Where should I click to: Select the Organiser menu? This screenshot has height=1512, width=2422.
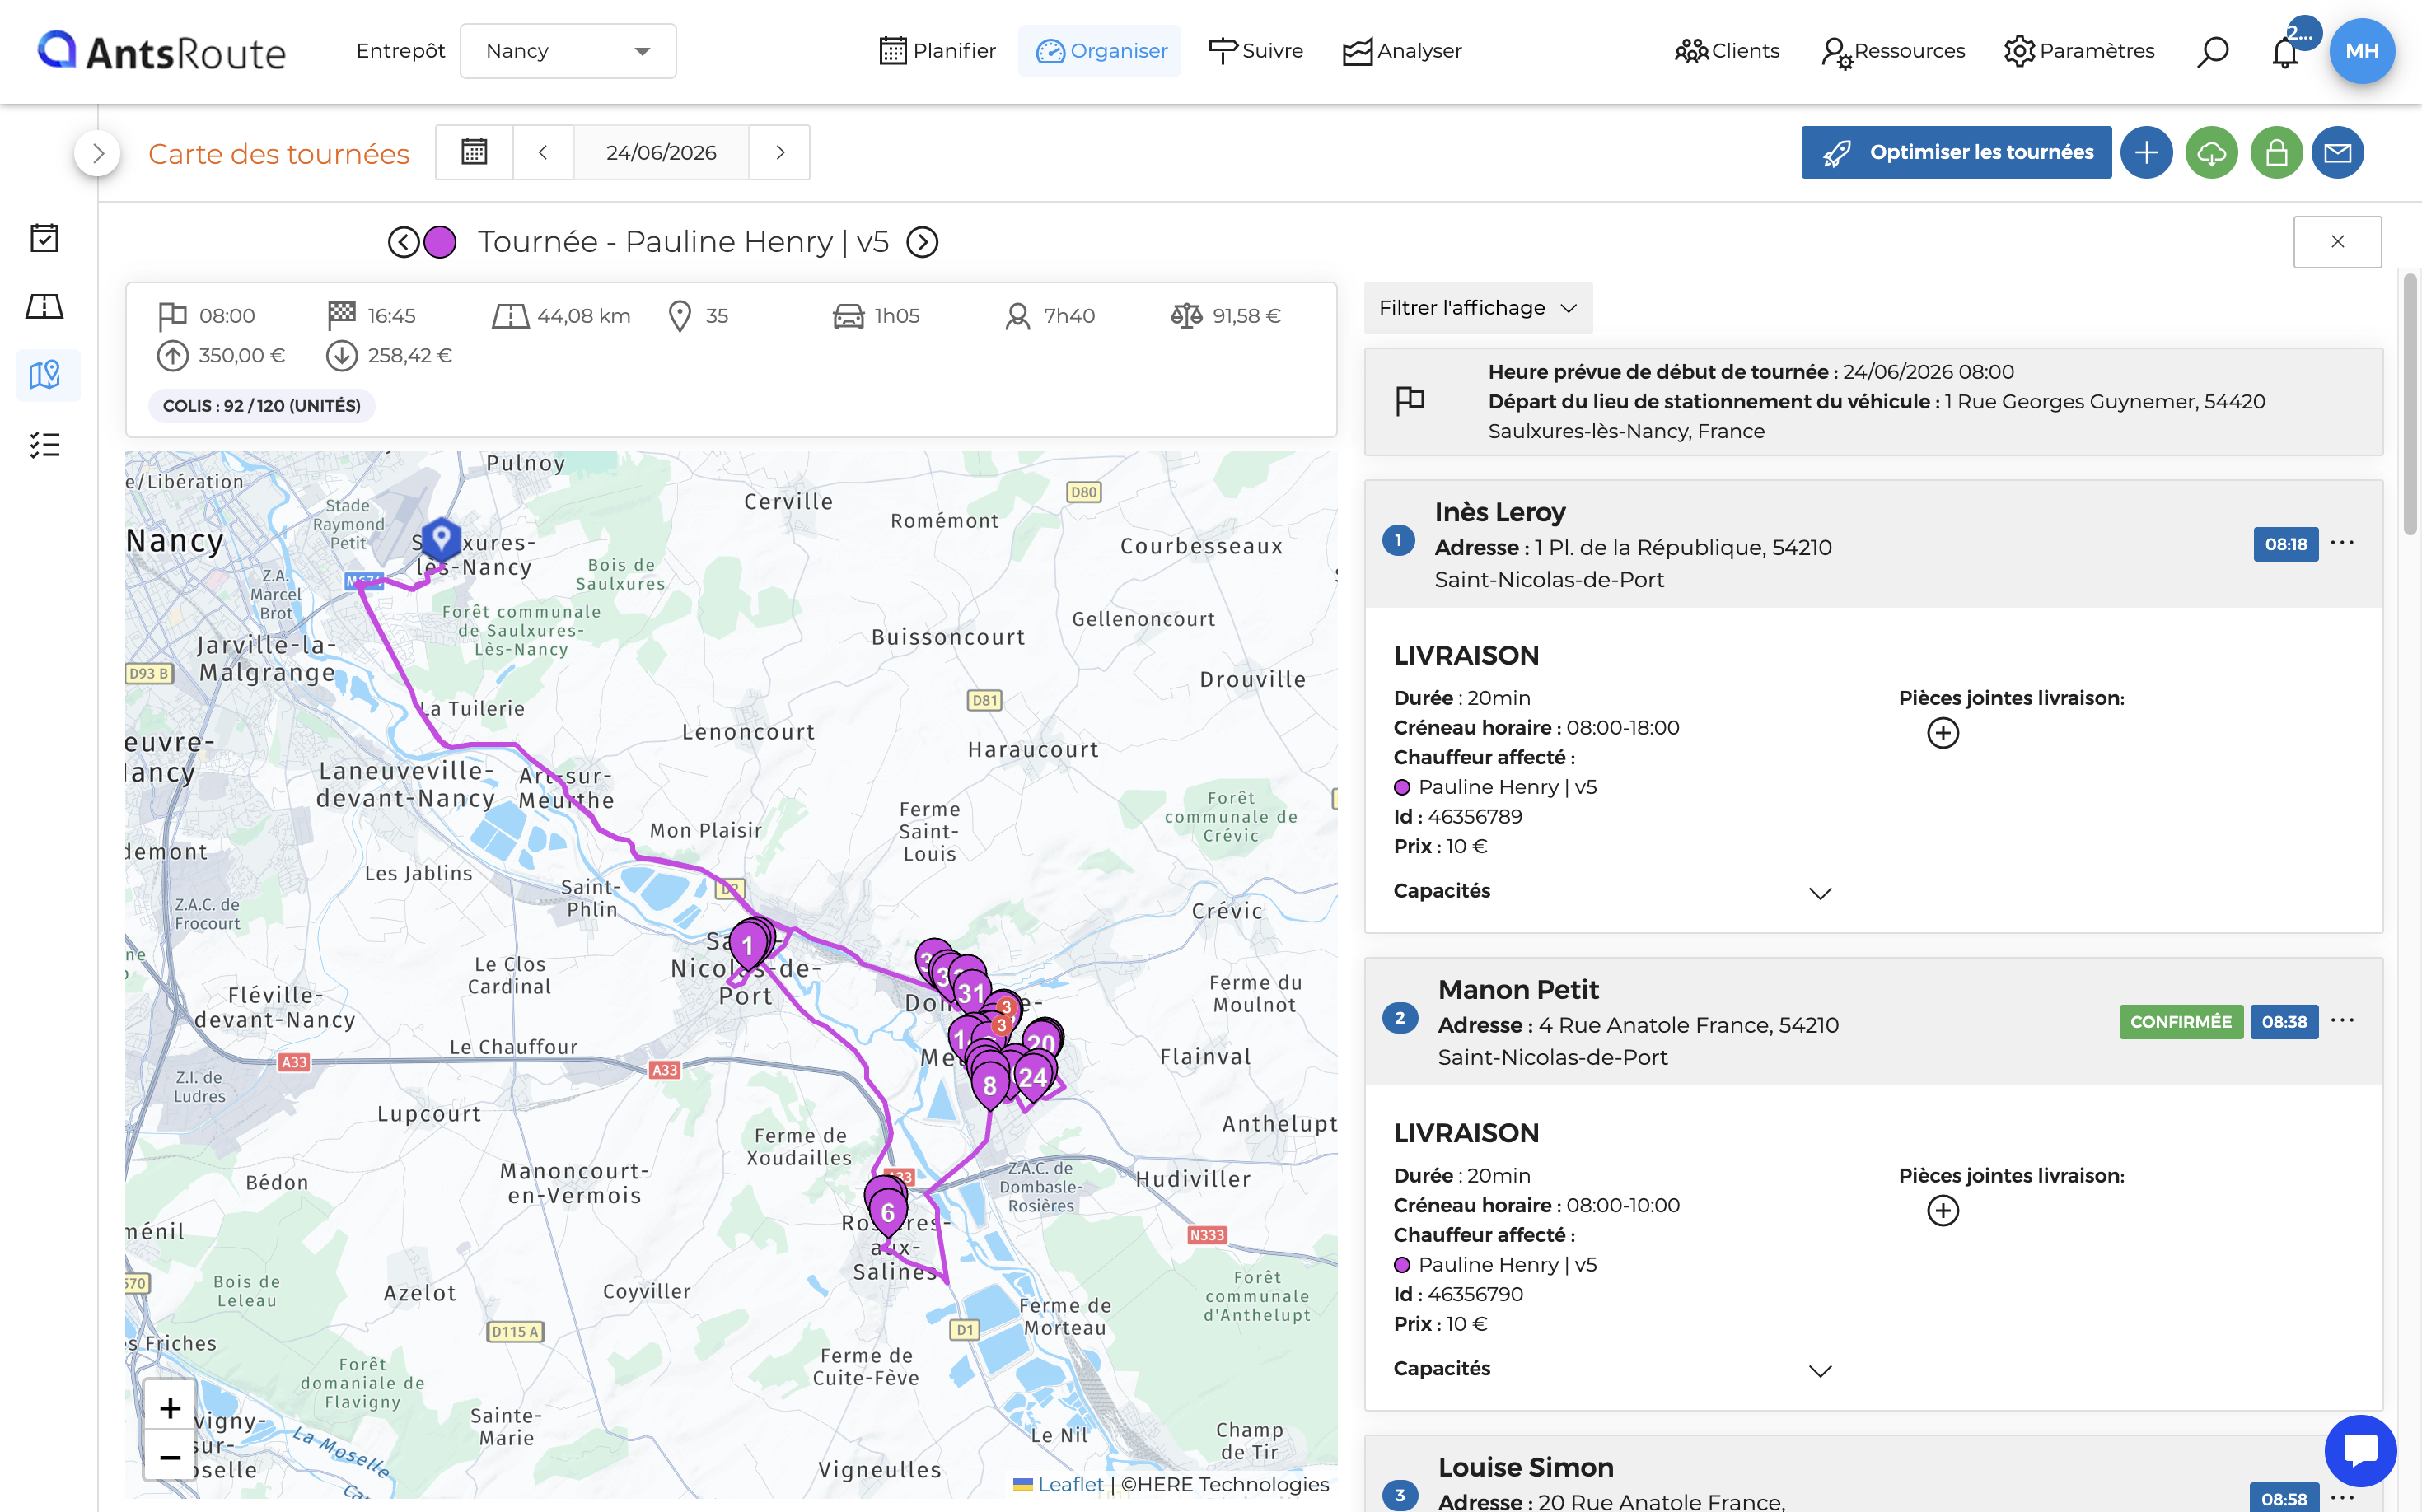point(1101,51)
